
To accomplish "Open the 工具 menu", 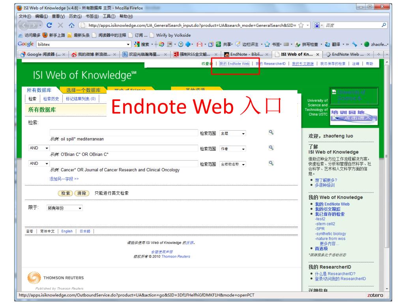I will coord(109,16).
